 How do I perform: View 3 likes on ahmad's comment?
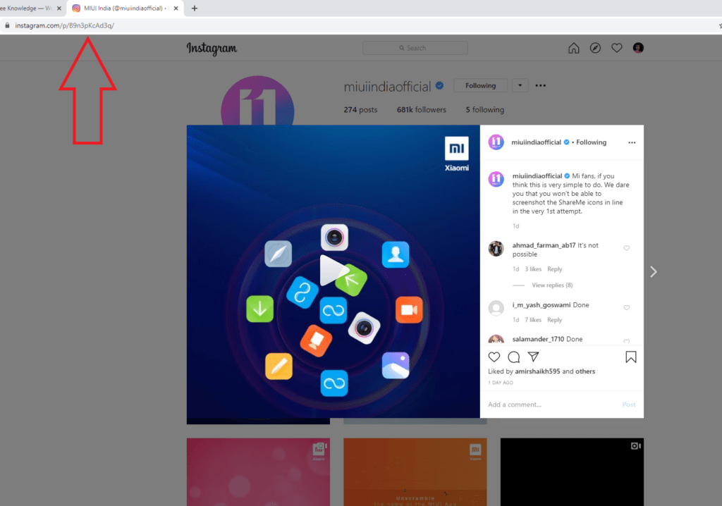click(x=533, y=269)
